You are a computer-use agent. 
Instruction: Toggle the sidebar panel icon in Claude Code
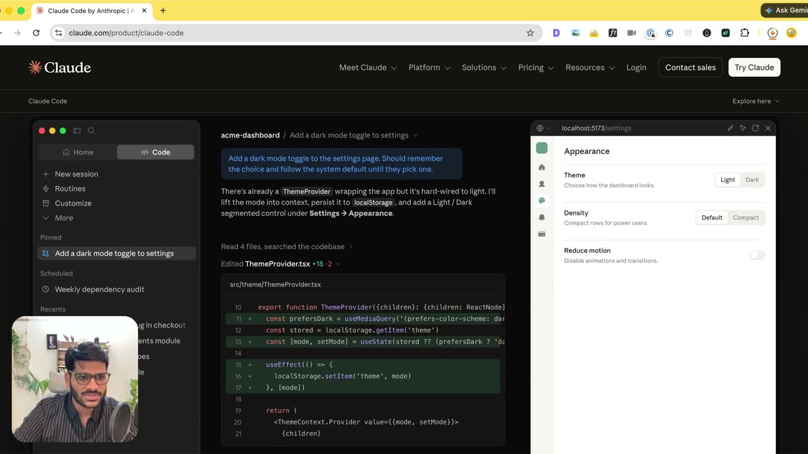(x=77, y=131)
